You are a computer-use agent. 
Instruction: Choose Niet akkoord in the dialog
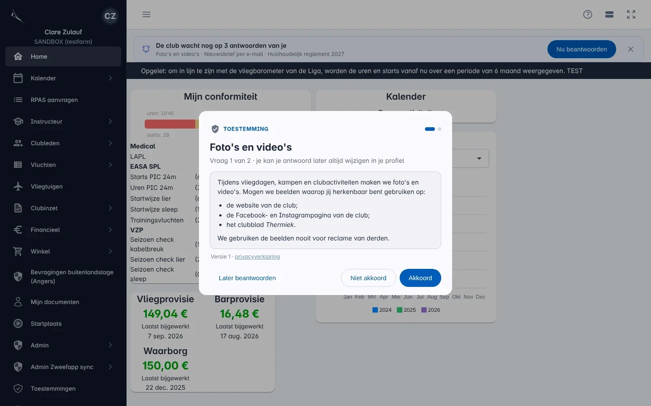[x=368, y=278]
